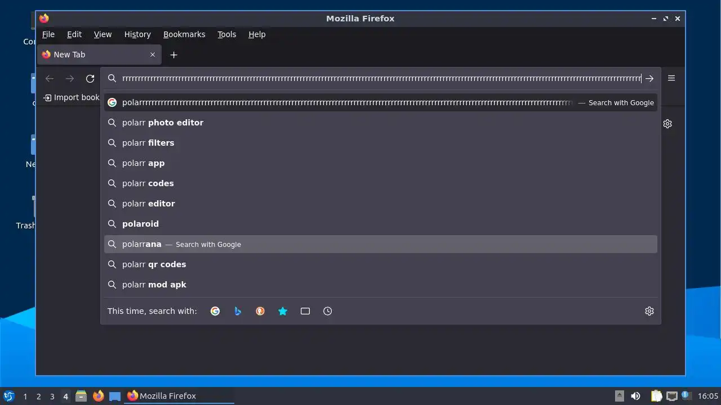
Task: Click the new tab page personalize gear
Action: coord(667,124)
